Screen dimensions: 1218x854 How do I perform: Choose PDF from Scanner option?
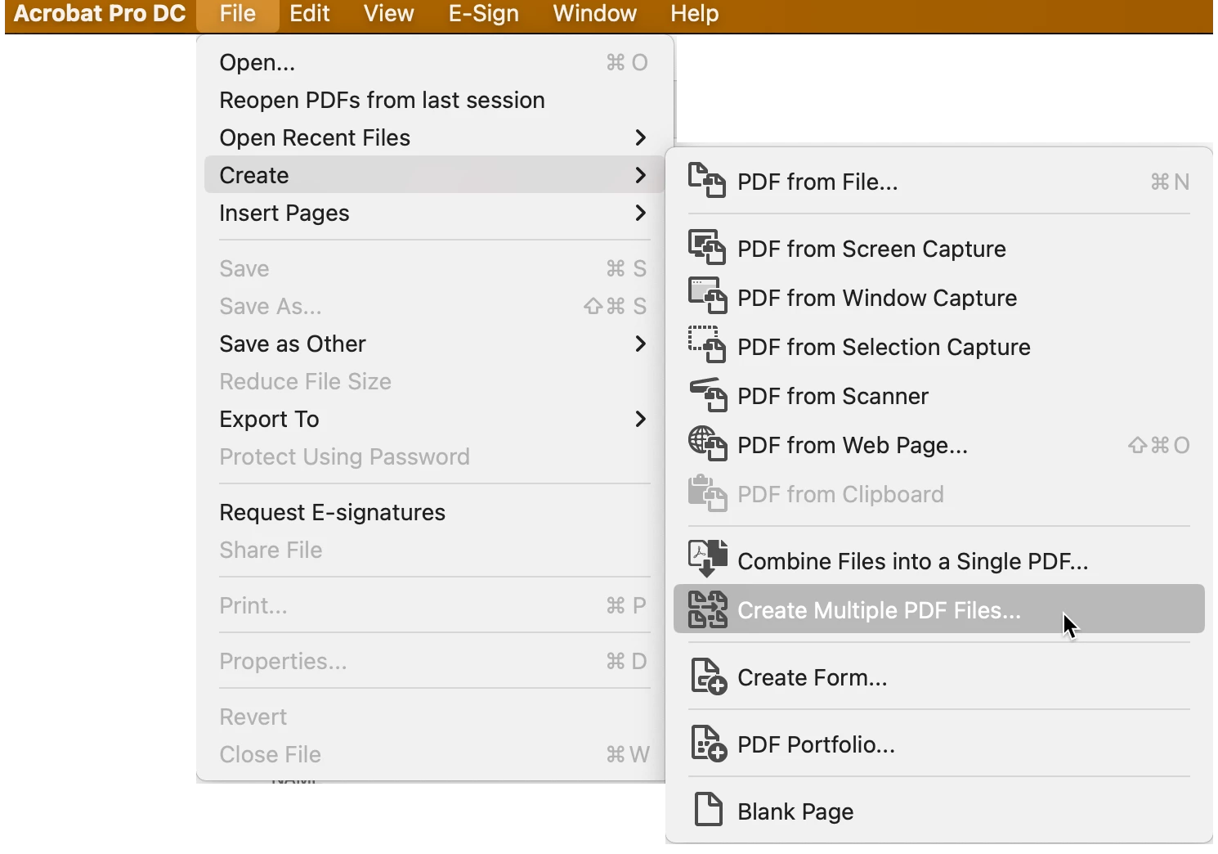tap(938, 396)
